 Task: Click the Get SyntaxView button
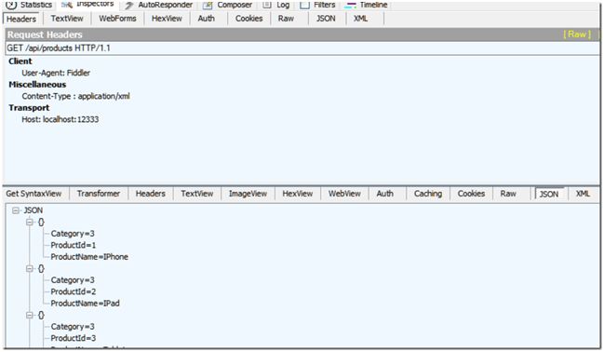(34, 194)
